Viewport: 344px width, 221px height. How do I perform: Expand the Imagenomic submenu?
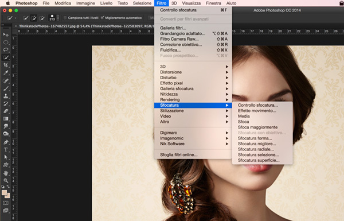pyautogui.click(x=193, y=138)
